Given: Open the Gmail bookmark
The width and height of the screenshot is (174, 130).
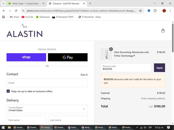Looking at the screenshot, I should (x=14, y=17).
